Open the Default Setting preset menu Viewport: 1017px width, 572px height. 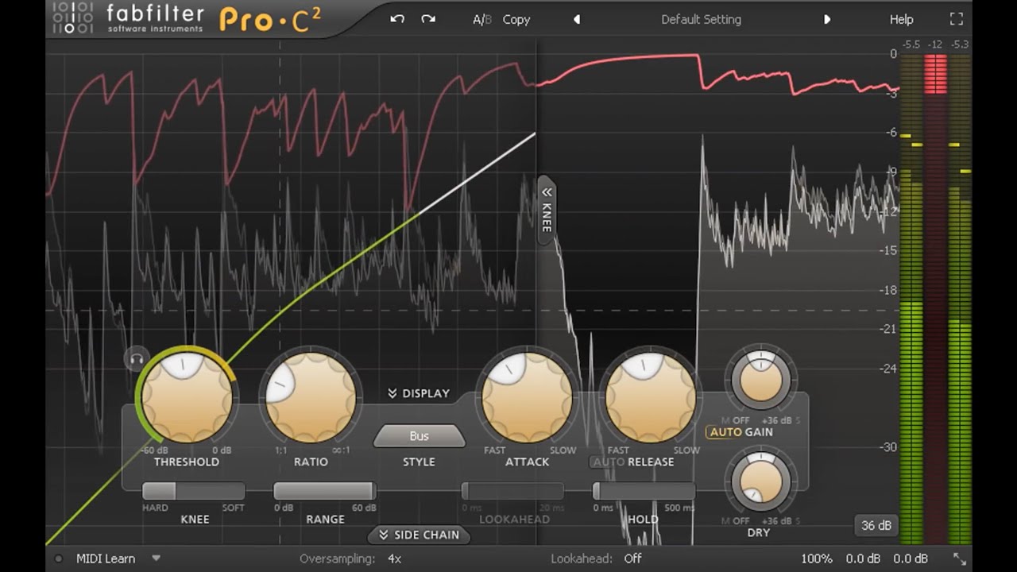pos(701,19)
